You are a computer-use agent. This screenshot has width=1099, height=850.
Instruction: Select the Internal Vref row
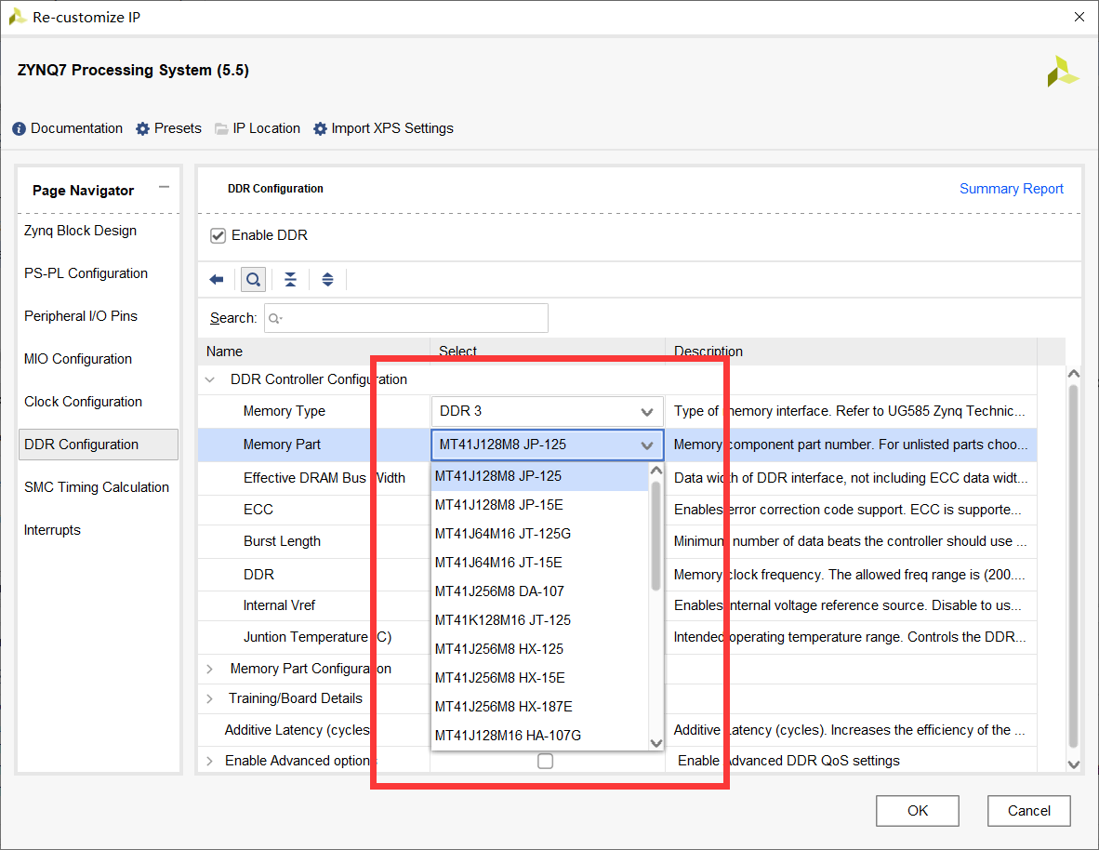point(616,605)
